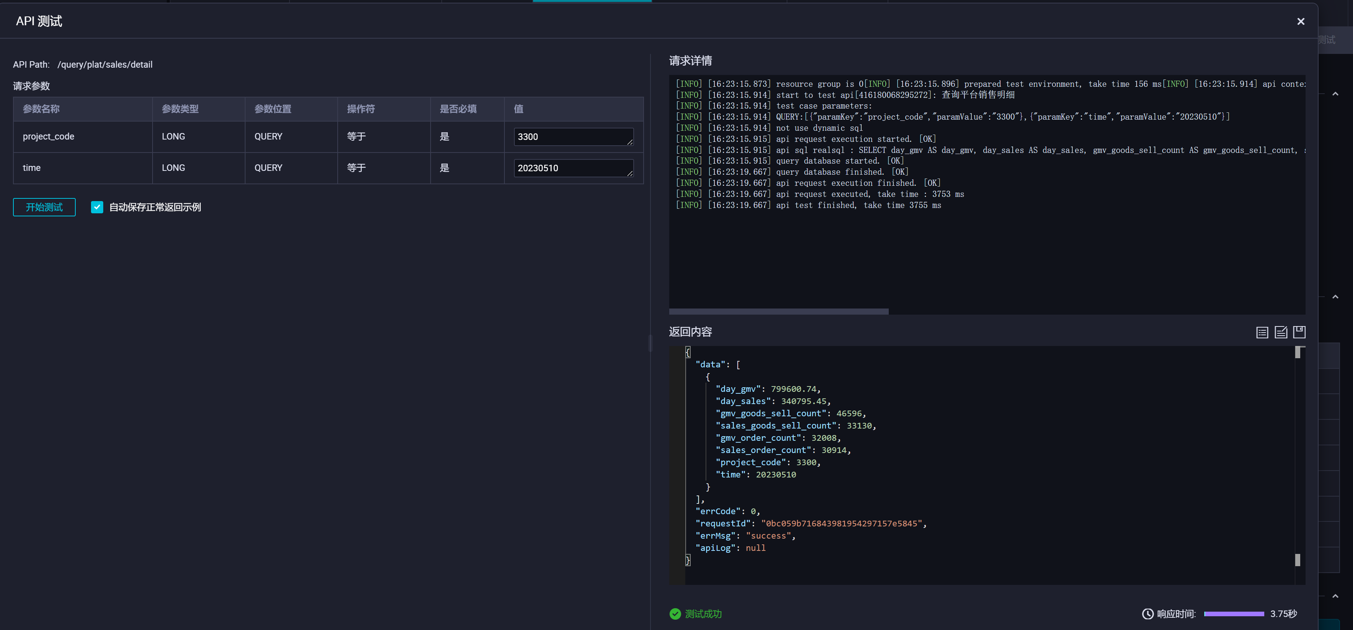Viewport: 1353px width, 630px height.
Task: Click the edit response icon in 返回内容
Action: point(1281,332)
